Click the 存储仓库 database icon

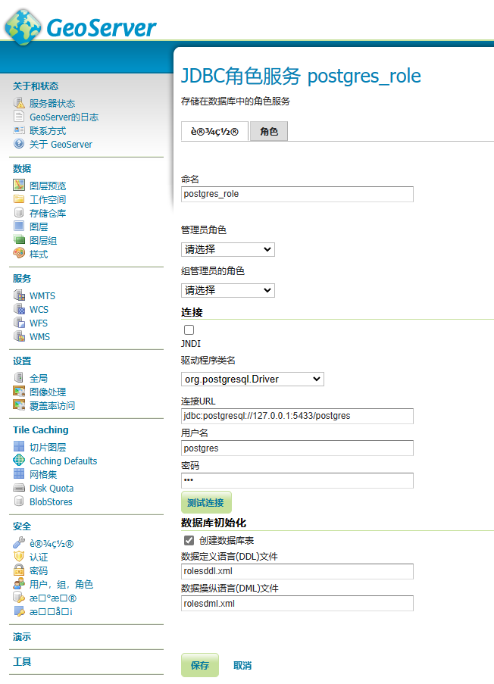[x=19, y=213]
